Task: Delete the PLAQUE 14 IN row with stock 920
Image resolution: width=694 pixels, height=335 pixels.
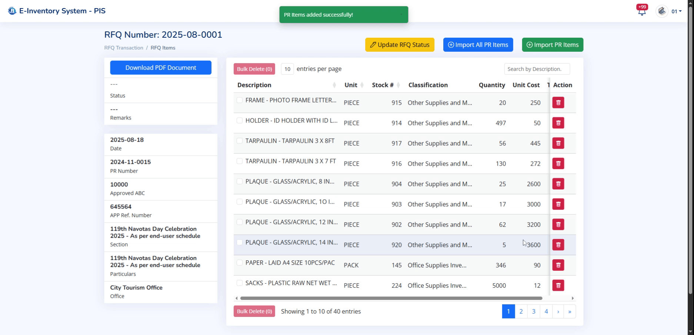Action: 558,245
